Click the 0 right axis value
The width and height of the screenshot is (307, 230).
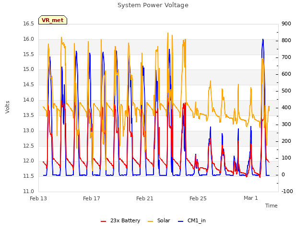pyautogui.click(x=283, y=175)
